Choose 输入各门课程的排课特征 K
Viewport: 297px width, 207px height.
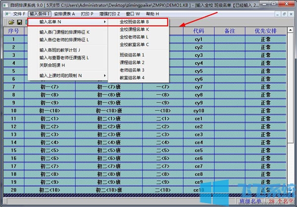pyautogui.click(x=68, y=32)
